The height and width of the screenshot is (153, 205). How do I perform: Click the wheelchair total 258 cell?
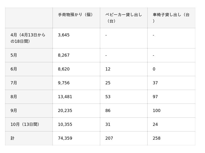[157, 138]
